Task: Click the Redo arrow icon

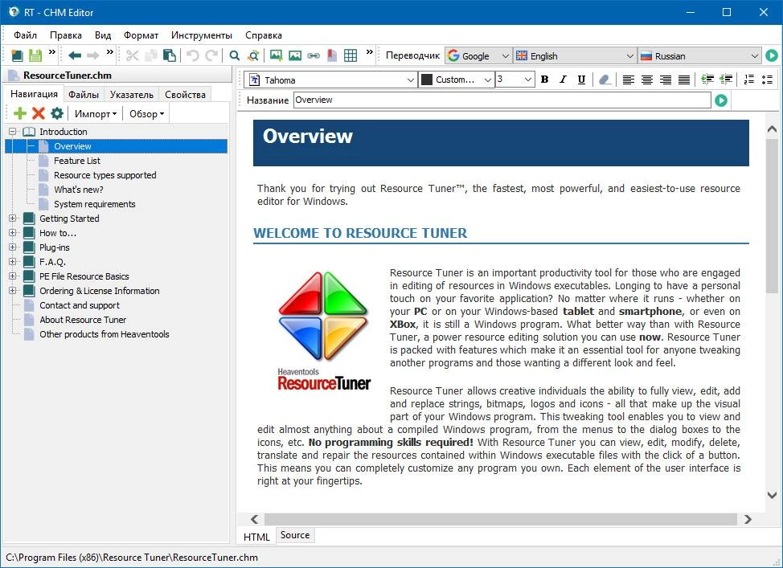Action: [x=211, y=55]
